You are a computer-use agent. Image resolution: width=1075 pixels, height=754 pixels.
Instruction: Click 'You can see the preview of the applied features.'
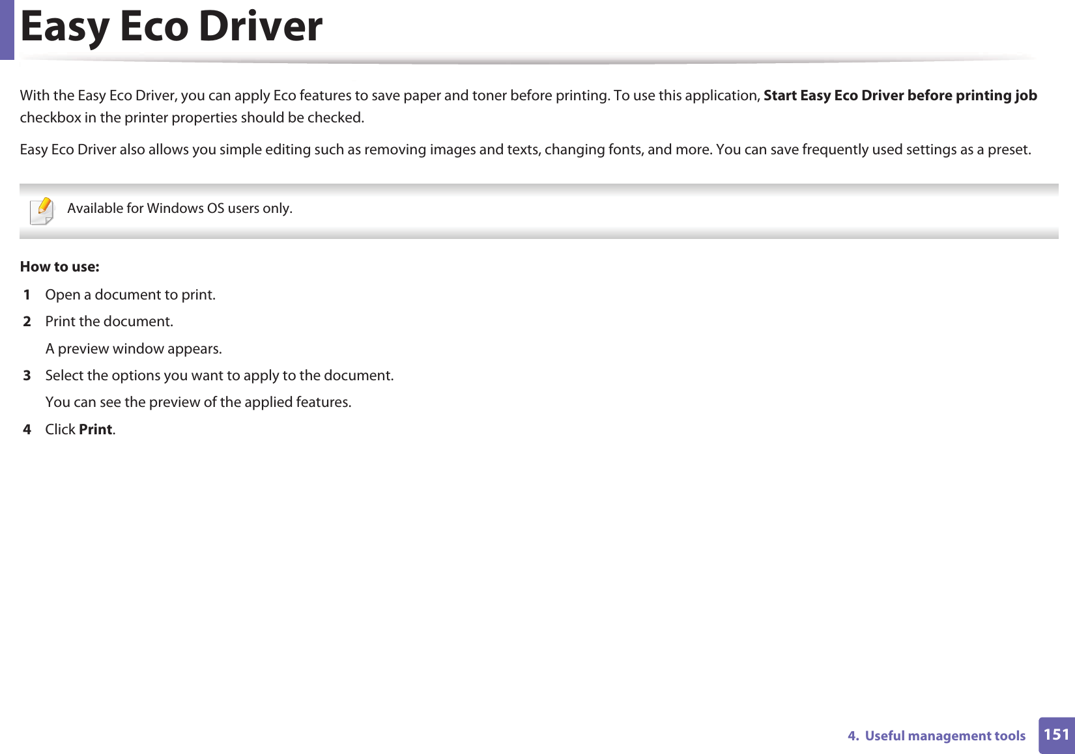point(198,402)
